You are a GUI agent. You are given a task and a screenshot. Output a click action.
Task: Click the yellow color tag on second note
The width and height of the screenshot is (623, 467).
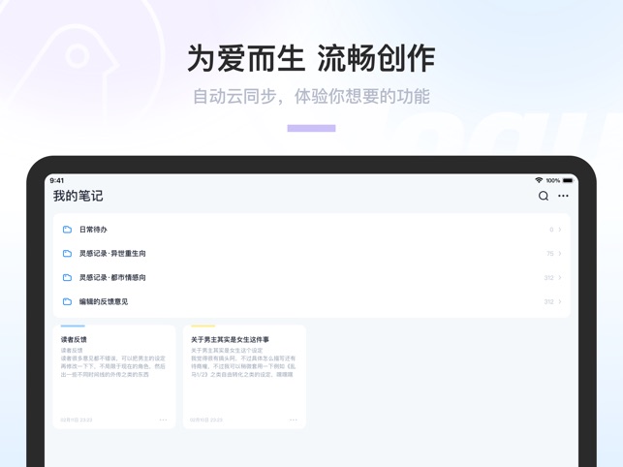pos(202,327)
